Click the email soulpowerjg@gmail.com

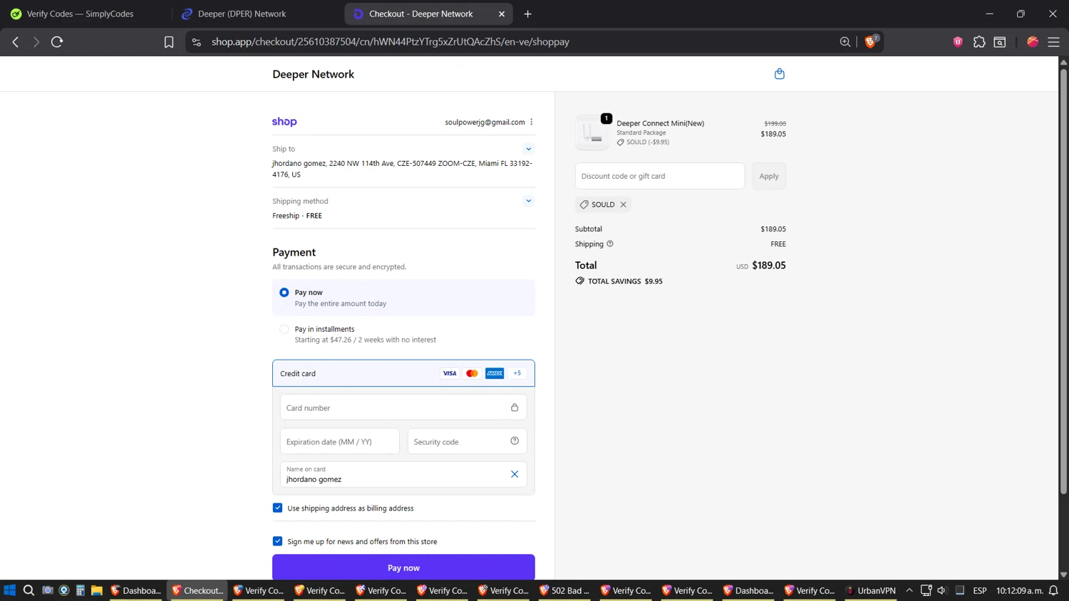click(485, 122)
